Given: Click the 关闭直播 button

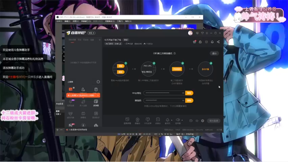Looking at the screenshot, I should tap(213, 121).
